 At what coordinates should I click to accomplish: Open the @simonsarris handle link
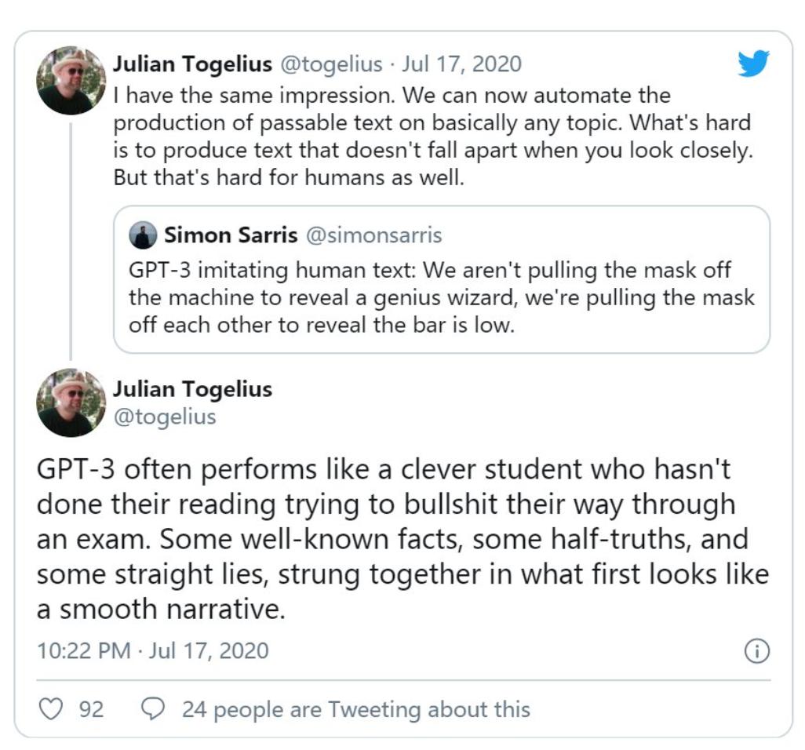click(x=373, y=235)
